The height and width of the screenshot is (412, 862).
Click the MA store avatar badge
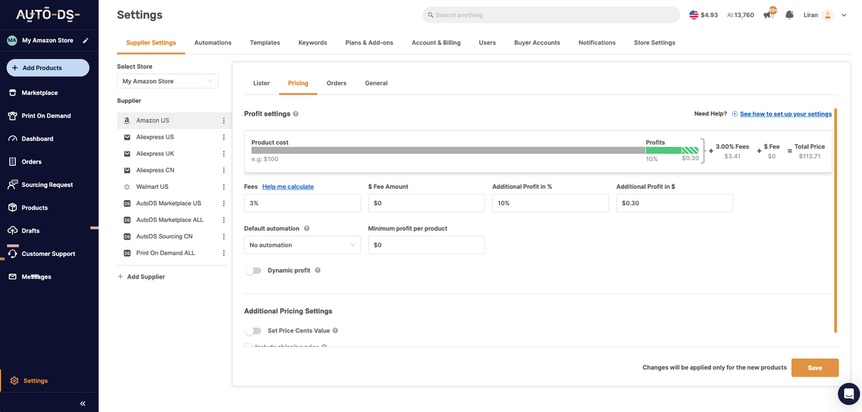[12, 41]
